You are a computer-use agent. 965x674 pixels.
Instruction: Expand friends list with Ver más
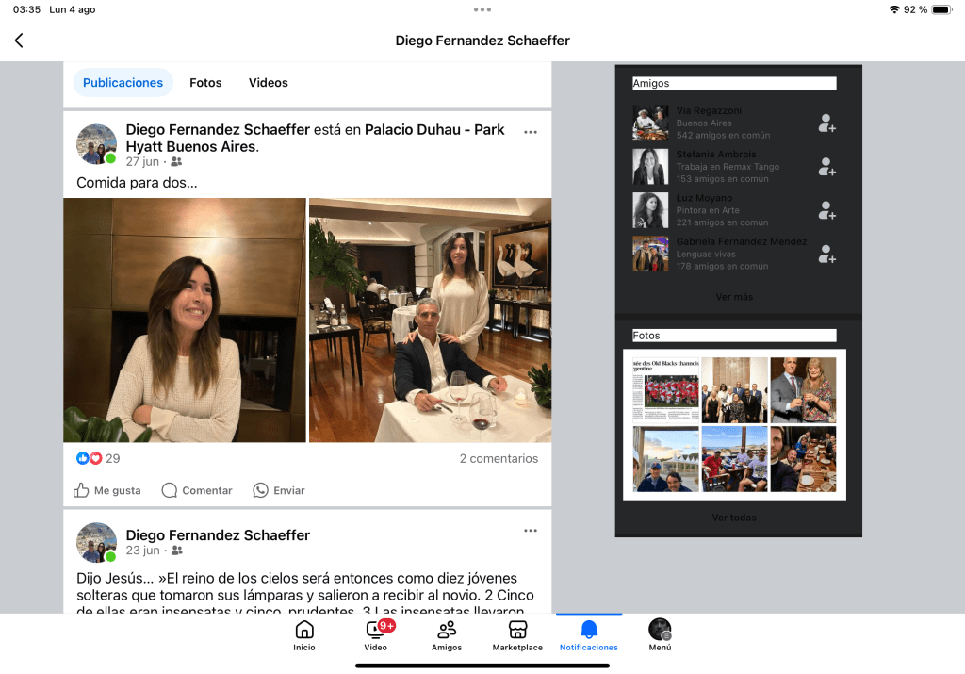[734, 297]
